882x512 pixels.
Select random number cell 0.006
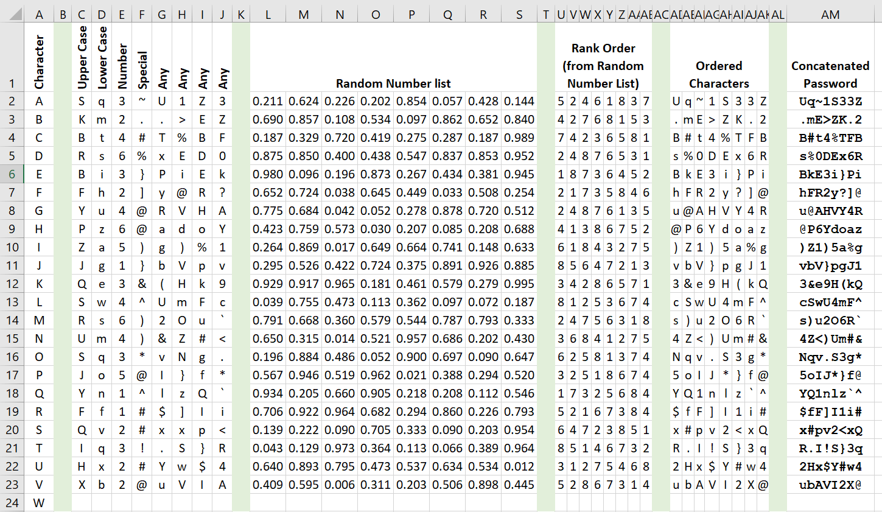340,485
